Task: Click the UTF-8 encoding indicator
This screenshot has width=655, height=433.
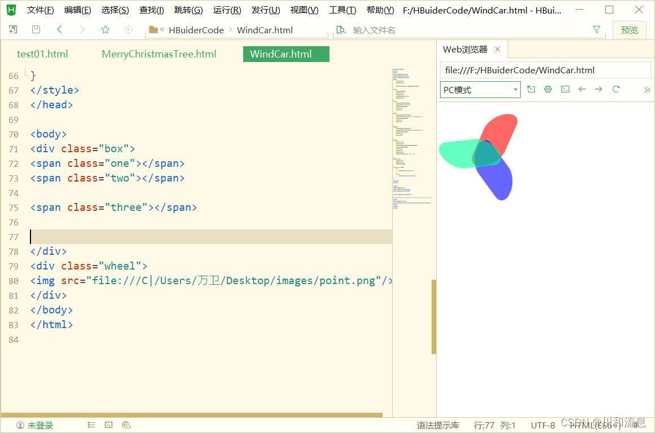Action: coord(543,425)
